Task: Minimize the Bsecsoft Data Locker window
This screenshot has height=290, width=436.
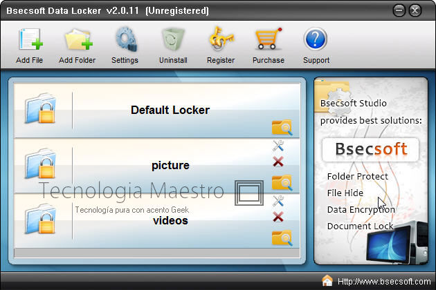Action: pyautogui.click(x=399, y=11)
